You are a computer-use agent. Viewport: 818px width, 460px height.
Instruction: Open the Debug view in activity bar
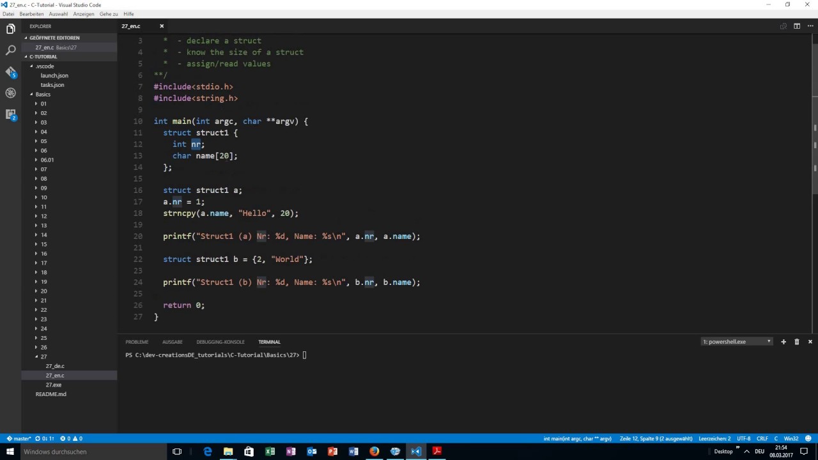click(10, 93)
